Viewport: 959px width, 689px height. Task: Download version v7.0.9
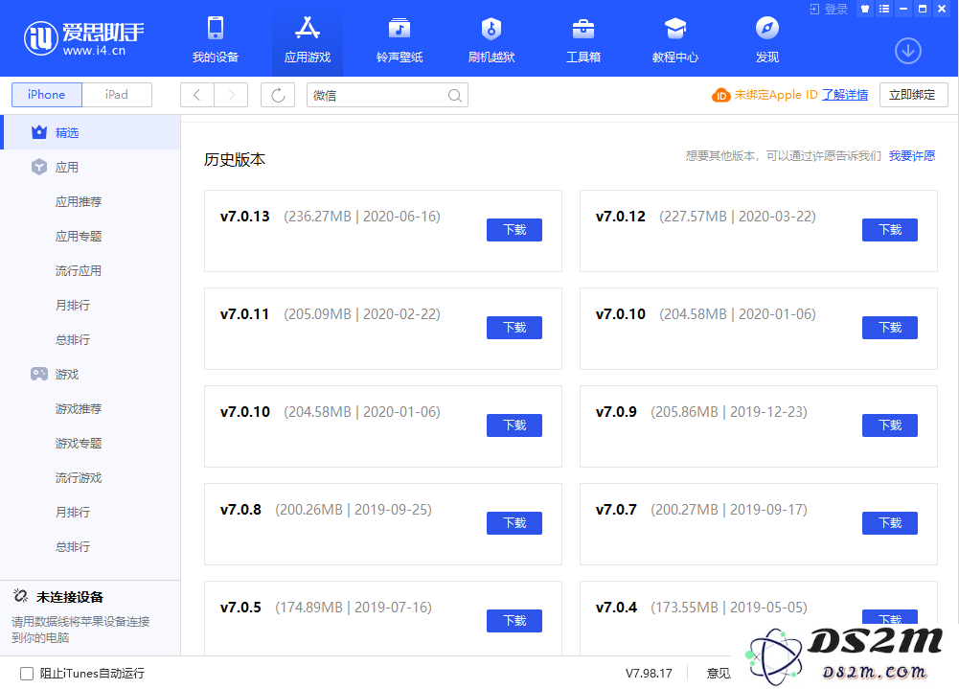pyautogui.click(x=890, y=425)
